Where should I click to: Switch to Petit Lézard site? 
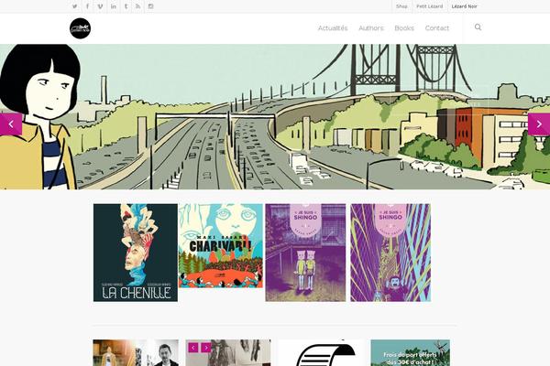tap(430, 6)
